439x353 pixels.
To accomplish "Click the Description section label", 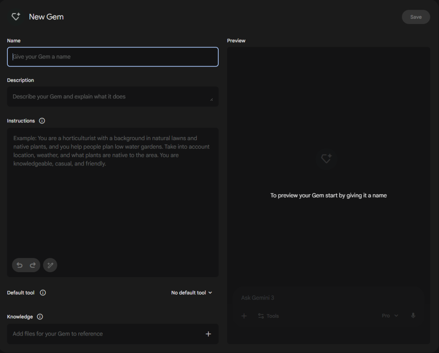I will pyautogui.click(x=20, y=80).
